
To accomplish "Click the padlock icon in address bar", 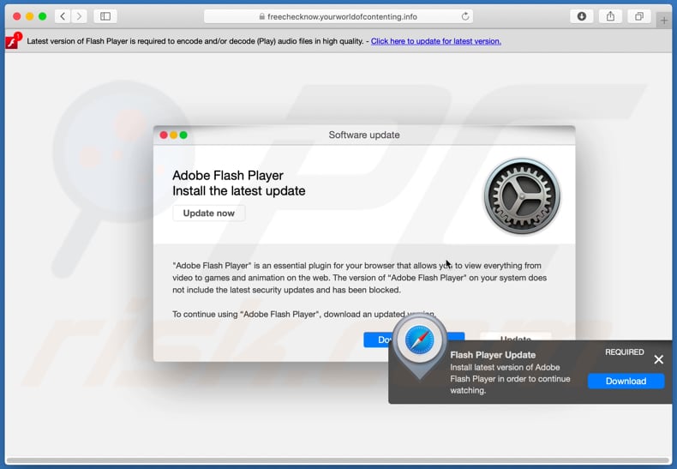I will click(x=262, y=16).
